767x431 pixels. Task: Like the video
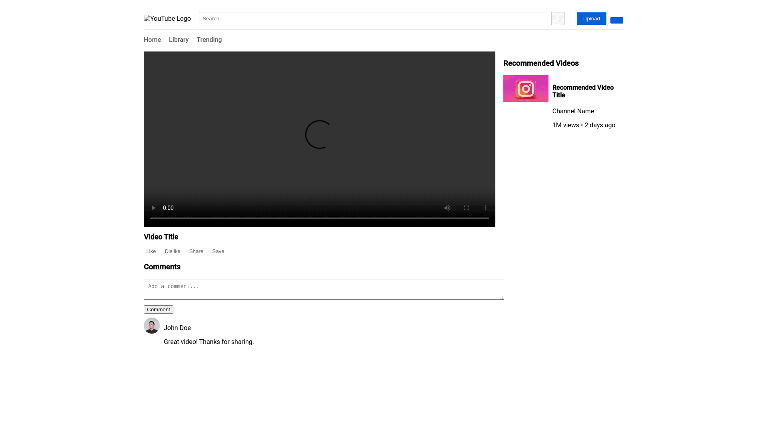pos(151,251)
